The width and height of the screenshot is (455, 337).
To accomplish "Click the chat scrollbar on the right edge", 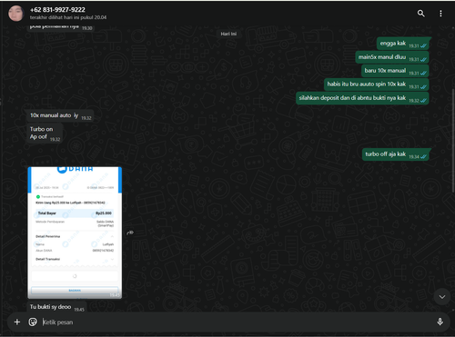I will point(453,141).
